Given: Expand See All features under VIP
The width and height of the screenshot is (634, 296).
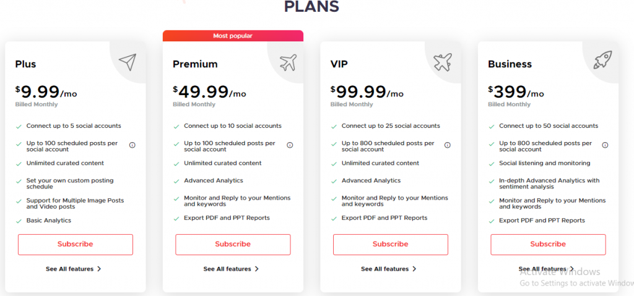Looking at the screenshot, I should coord(389,269).
